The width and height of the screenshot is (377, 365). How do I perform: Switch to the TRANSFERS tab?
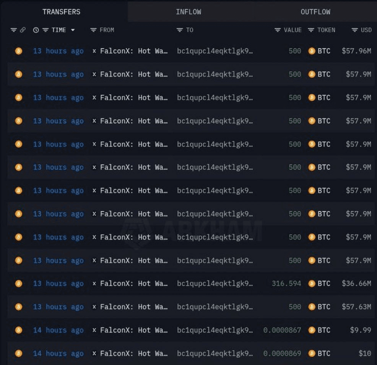coord(62,12)
